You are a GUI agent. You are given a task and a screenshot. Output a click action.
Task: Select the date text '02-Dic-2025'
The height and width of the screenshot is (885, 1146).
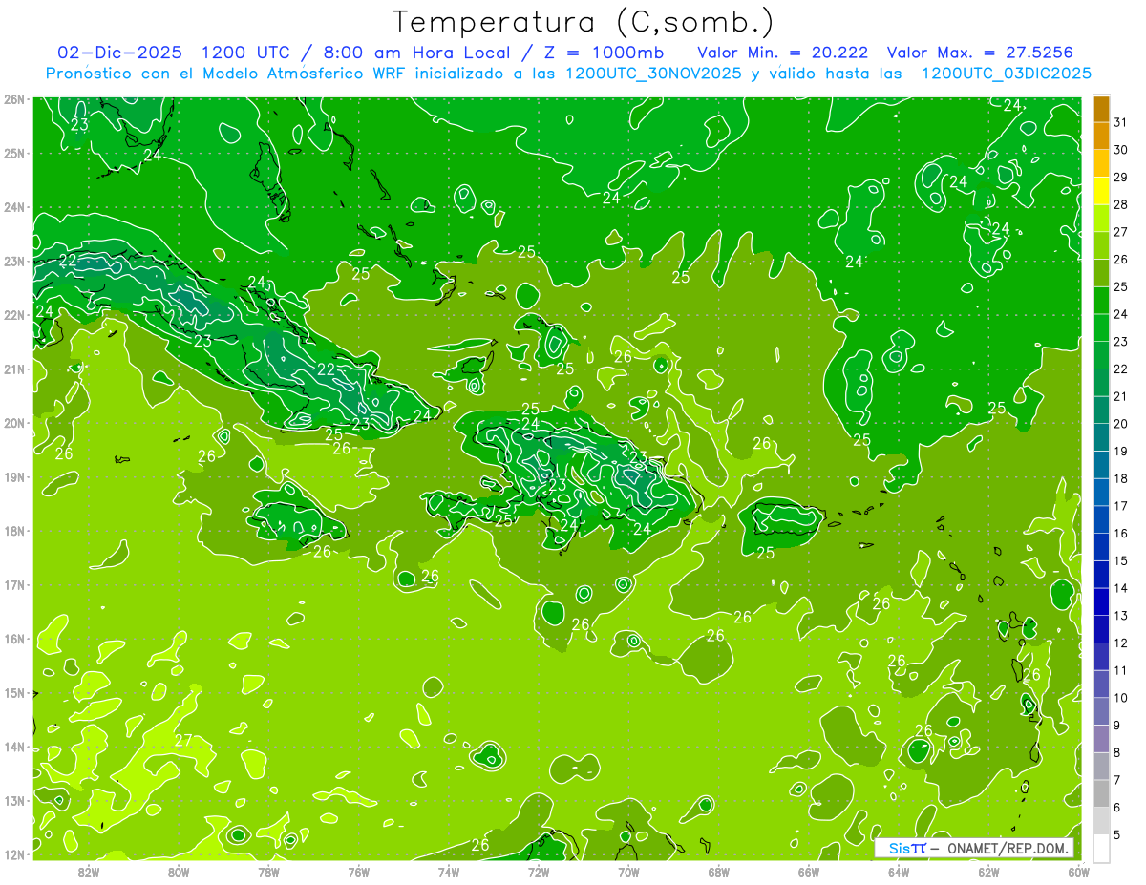click(x=120, y=52)
